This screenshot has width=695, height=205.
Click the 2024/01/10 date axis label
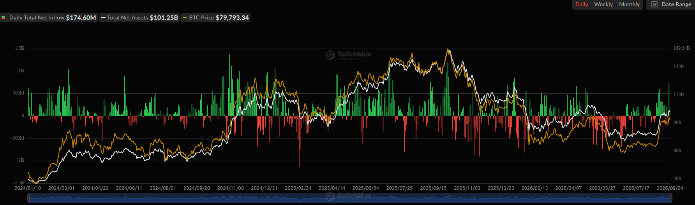tap(28, 188)
